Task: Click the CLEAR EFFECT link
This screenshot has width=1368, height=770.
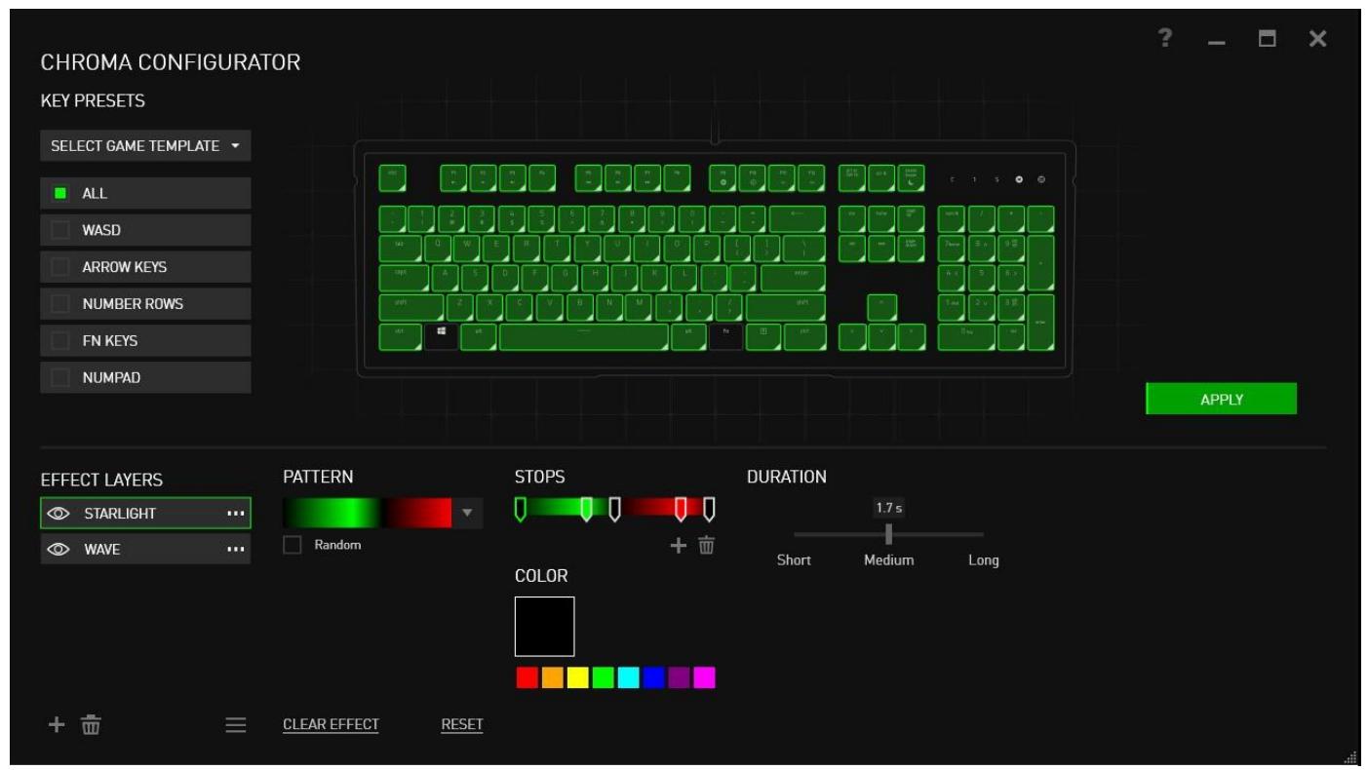Action: [x=331, y=724]
